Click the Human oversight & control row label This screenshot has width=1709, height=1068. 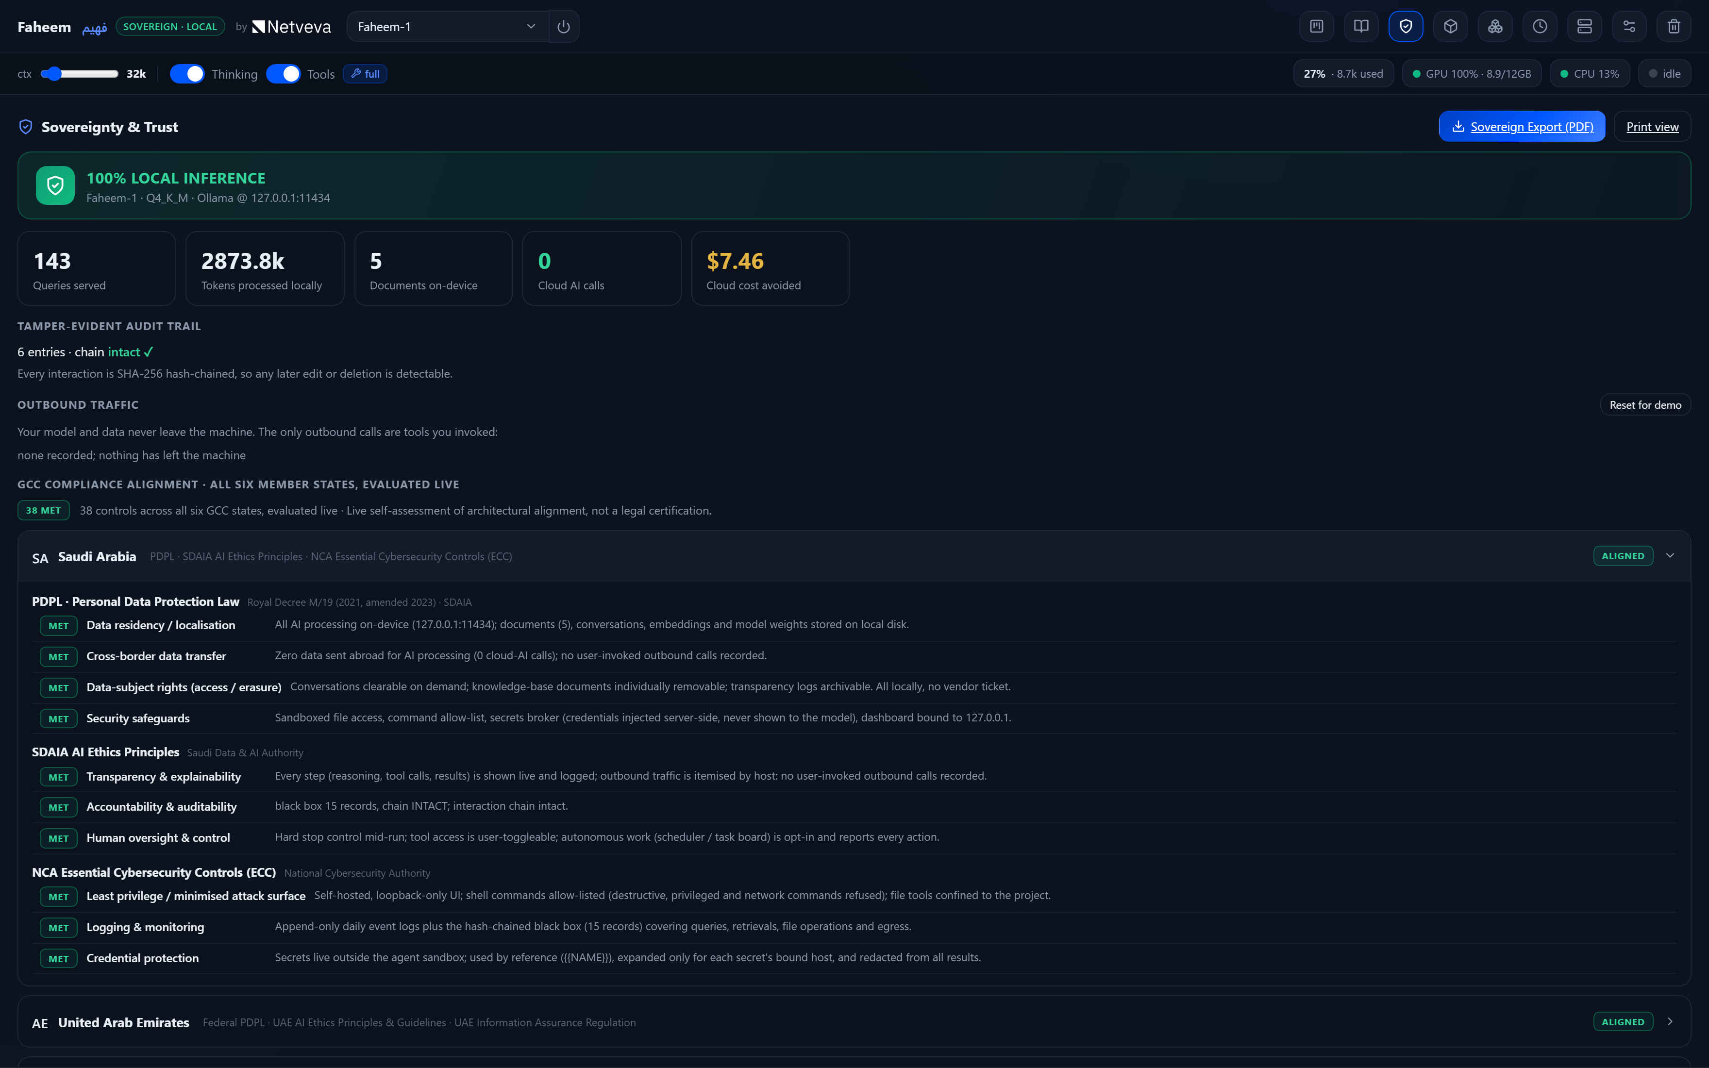[x=158, y=838]
